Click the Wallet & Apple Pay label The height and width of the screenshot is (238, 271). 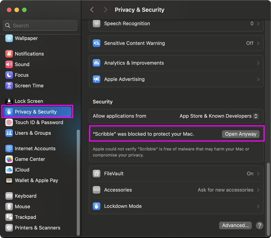[x=37, y=181]
